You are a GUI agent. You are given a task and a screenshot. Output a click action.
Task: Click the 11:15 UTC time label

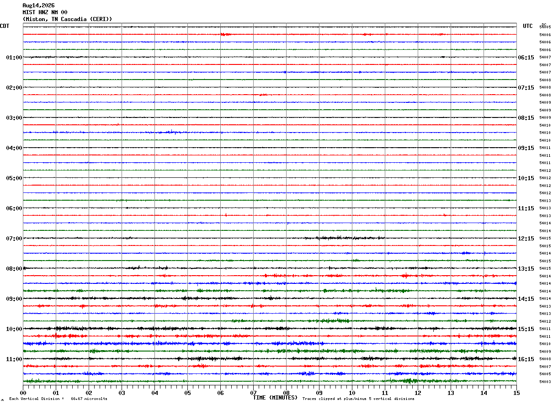click(x=526, y=208)
